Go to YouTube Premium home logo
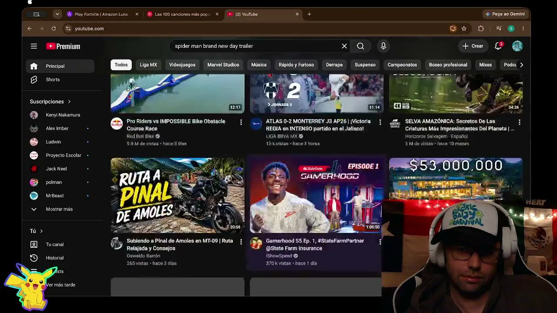 (x=63, y=46)
